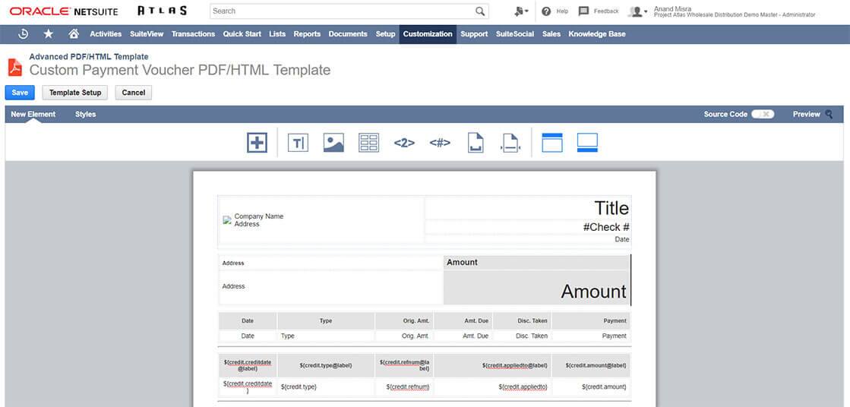Open the Shortcuts star menu

click(x=49, y=34)
